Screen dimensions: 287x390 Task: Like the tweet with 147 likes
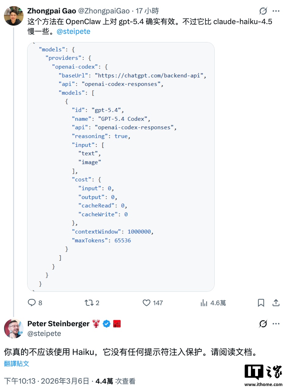click(x=147, y=303)
